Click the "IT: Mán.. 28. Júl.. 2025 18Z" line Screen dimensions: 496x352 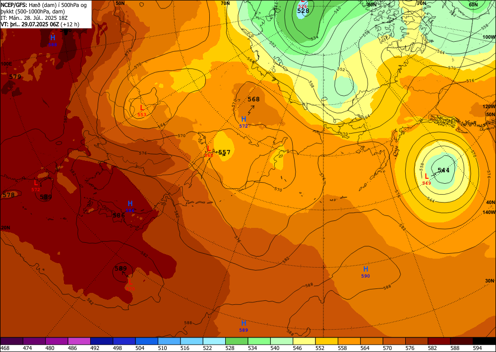point(34,18)
